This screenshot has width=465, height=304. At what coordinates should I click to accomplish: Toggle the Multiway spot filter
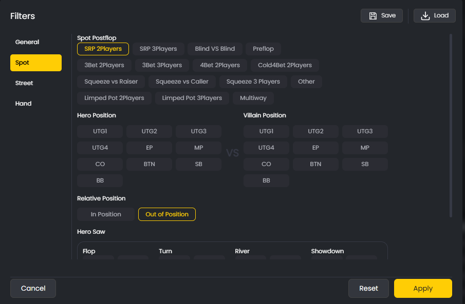tap(253, 98)
